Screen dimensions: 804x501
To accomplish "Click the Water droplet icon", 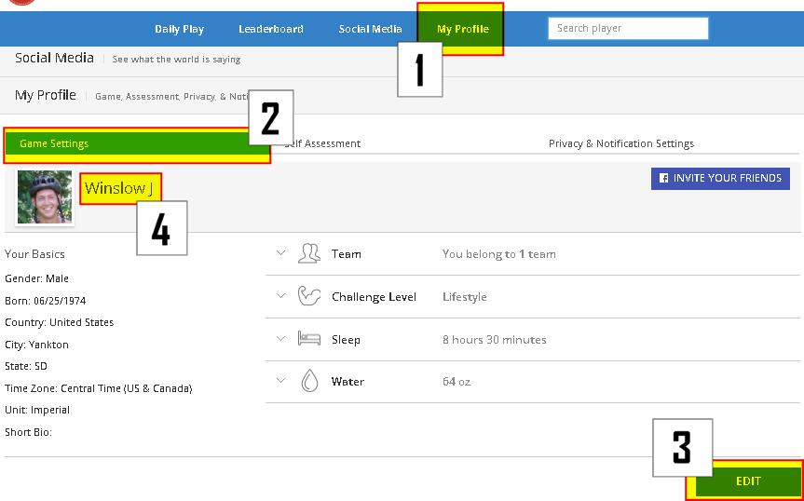I will 308,381.
